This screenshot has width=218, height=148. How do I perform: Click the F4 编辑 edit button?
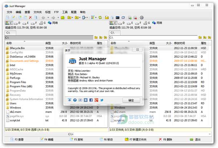point(47,139)
